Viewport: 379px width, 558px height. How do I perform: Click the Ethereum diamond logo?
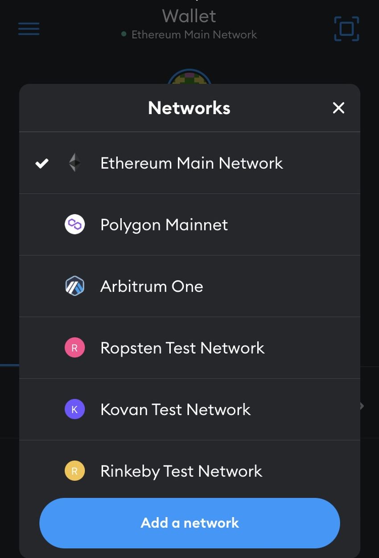[x=74, y=163]
